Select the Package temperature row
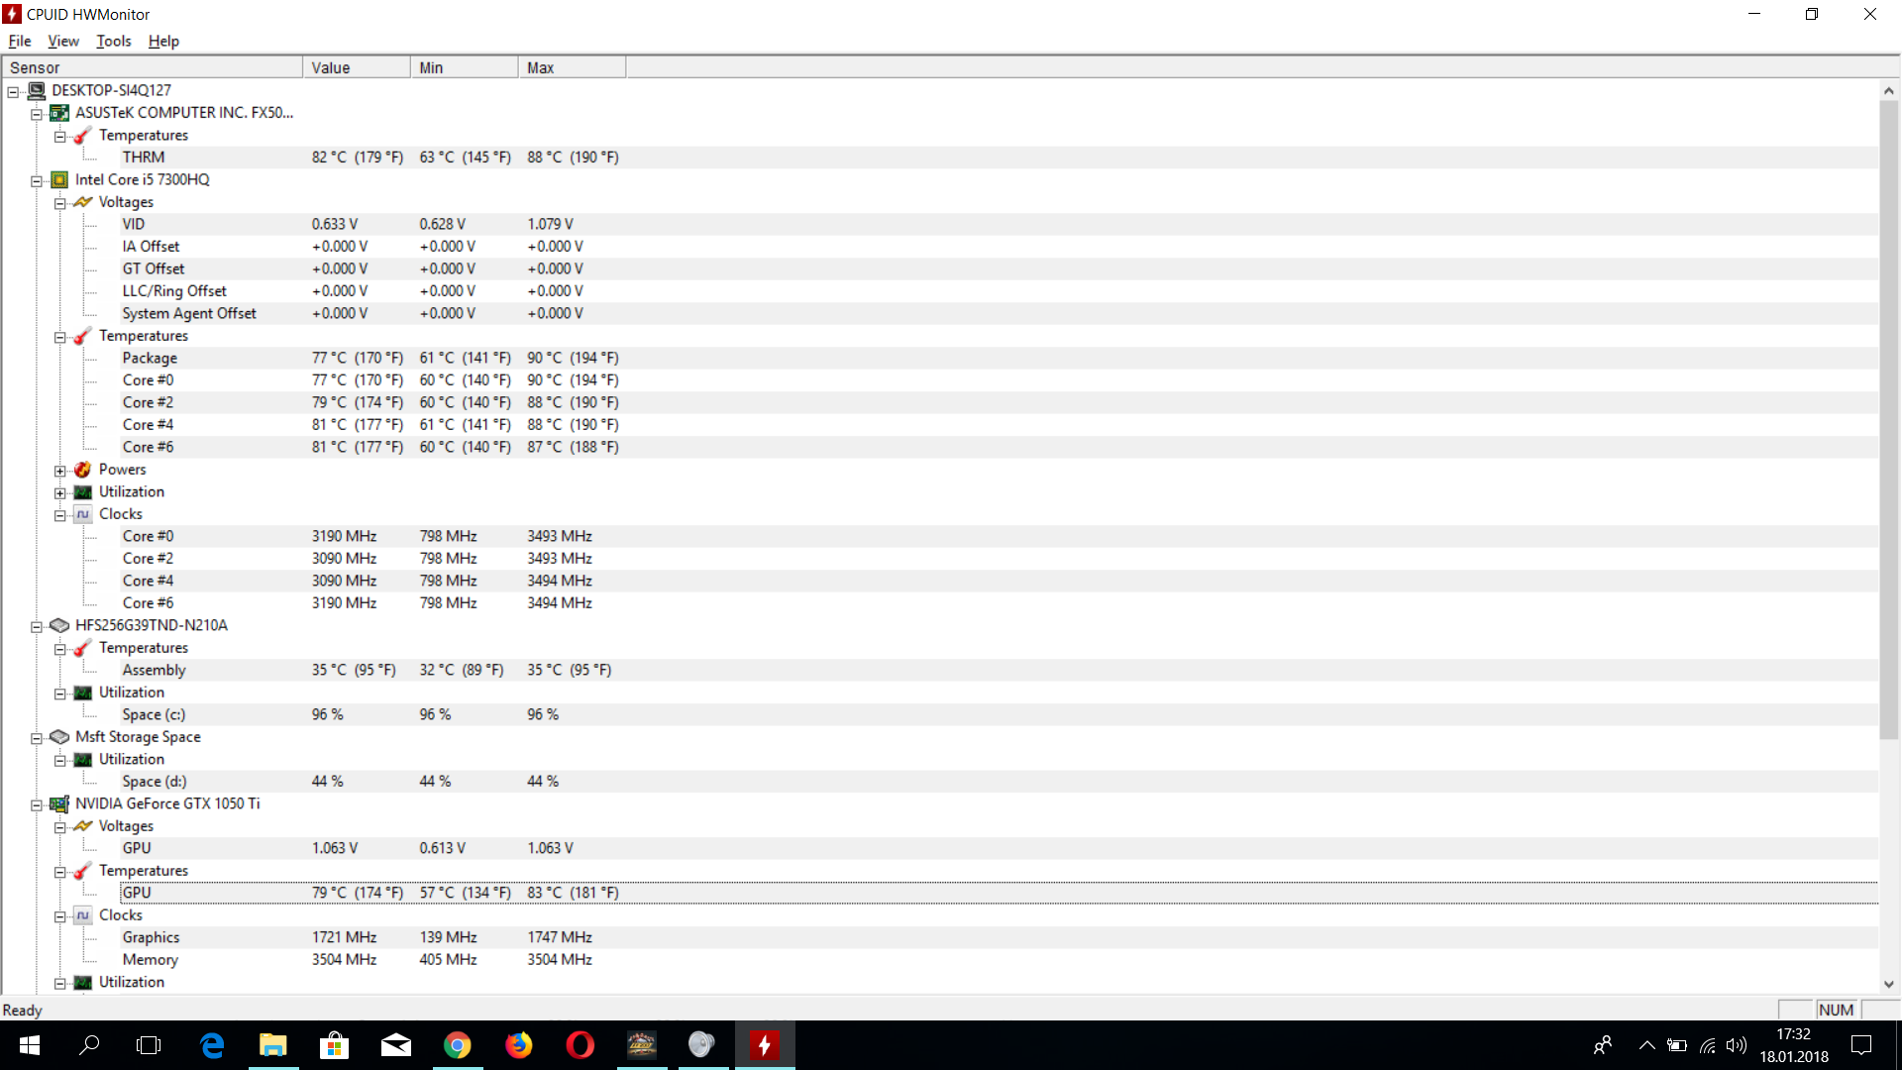This screenshot has height=1070, width=1902. pyautogui.click(x=999, y=358)
